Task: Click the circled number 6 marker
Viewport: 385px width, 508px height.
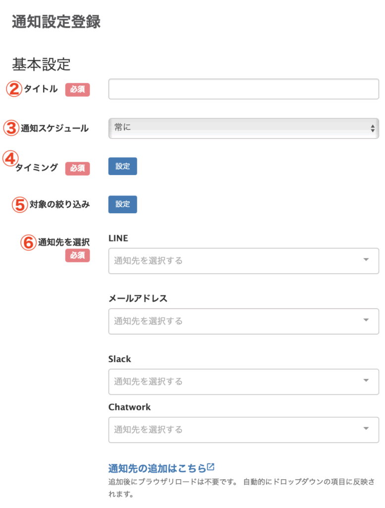Action: [x=29, y=243]
